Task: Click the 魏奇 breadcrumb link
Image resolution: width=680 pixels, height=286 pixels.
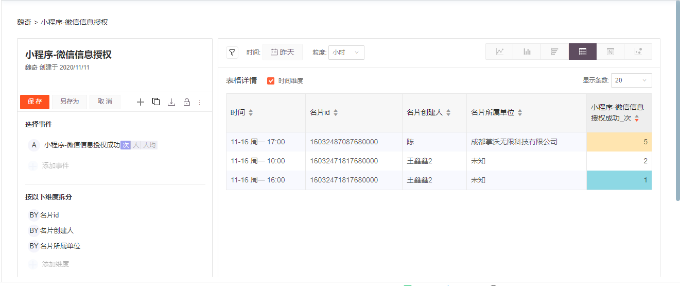Action: tap(24, 22)
